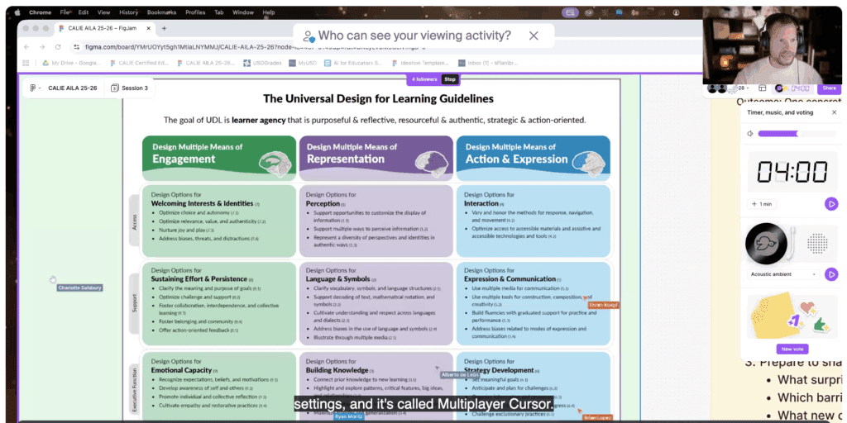The height and width of the screenshot is (423, 847).
Task: Start the 04:00 timer play button
Action: (x=830, y=203)
